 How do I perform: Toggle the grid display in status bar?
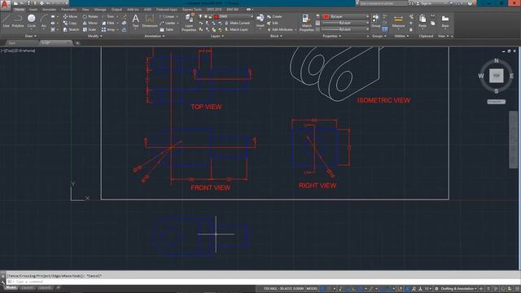(322, 289)
